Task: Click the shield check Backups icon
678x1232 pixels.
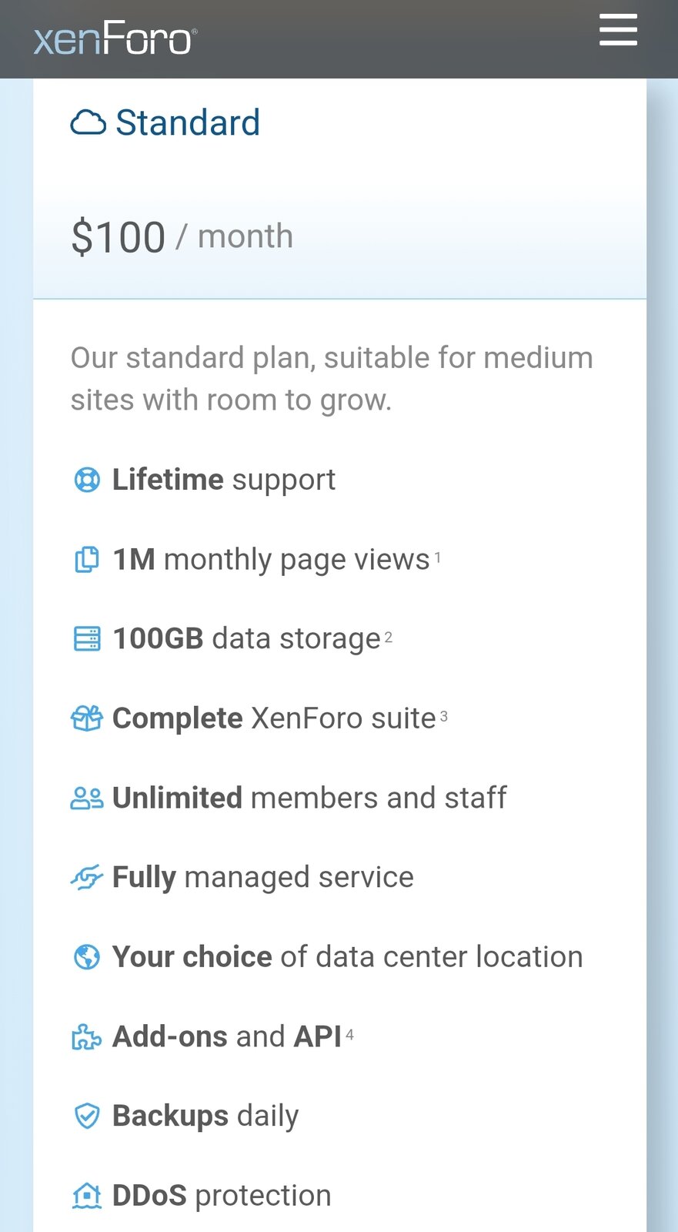Action: (x=87, y=1116)
